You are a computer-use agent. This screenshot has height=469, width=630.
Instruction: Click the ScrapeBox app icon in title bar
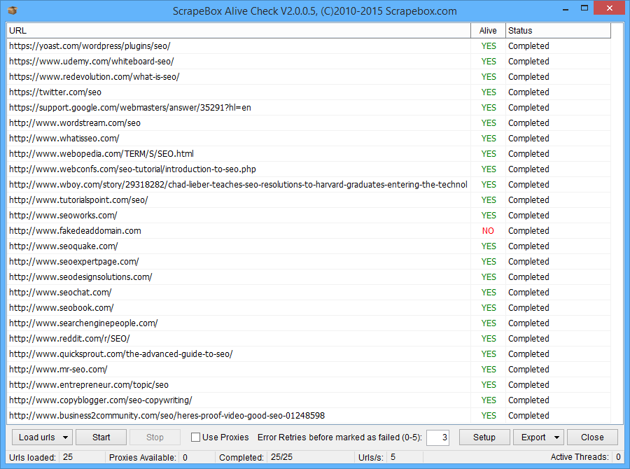coord(11,10)
